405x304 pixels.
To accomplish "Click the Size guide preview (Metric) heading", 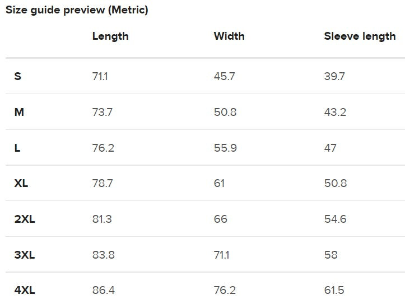I will pos(77,10).
